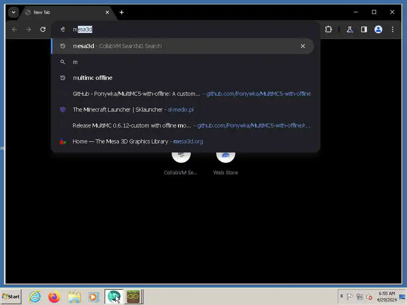
Task: Maximize the browser window
Action: [x=374, y=12]
